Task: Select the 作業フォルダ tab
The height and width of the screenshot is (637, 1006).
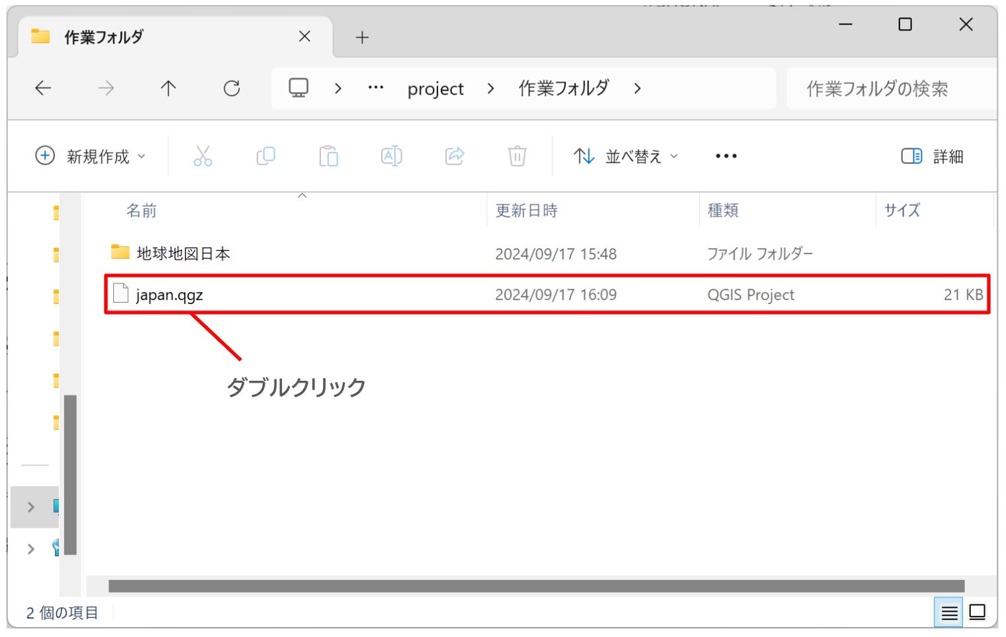Action: coord(175,37)
